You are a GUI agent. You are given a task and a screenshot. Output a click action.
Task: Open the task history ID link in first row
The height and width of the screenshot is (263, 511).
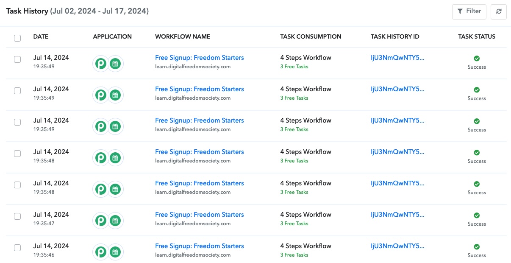[x=397, y=58]
